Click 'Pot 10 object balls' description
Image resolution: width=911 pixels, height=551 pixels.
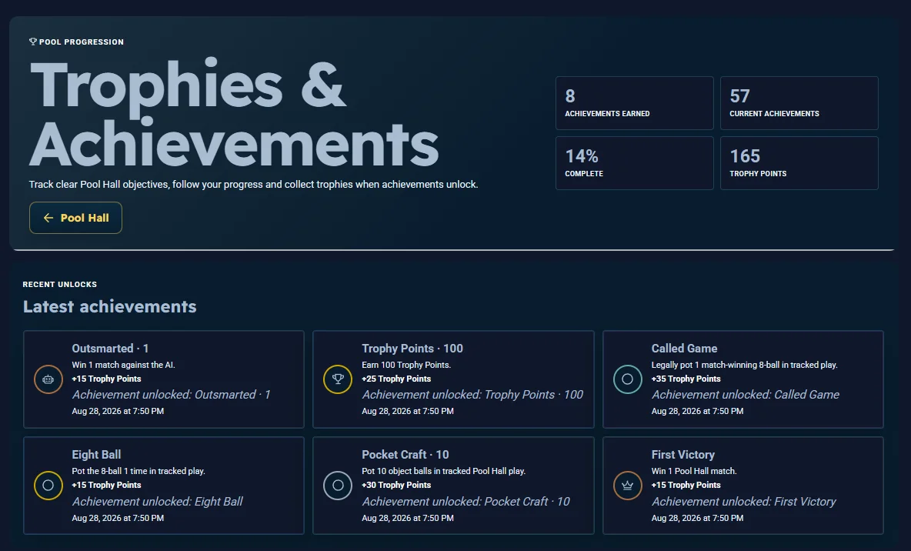coord(444,472)
